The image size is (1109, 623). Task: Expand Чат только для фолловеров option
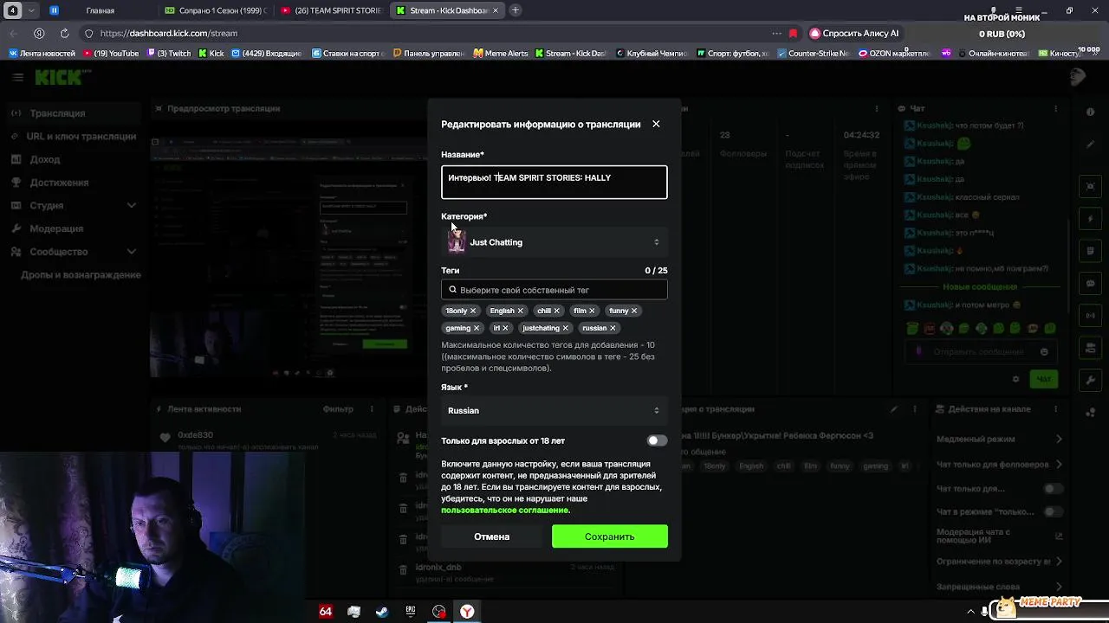[999, 465]
